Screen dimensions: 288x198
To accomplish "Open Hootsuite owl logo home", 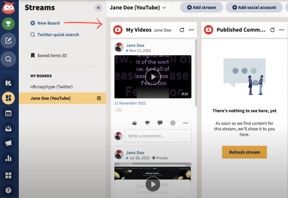I will click(x=8, y=8).
